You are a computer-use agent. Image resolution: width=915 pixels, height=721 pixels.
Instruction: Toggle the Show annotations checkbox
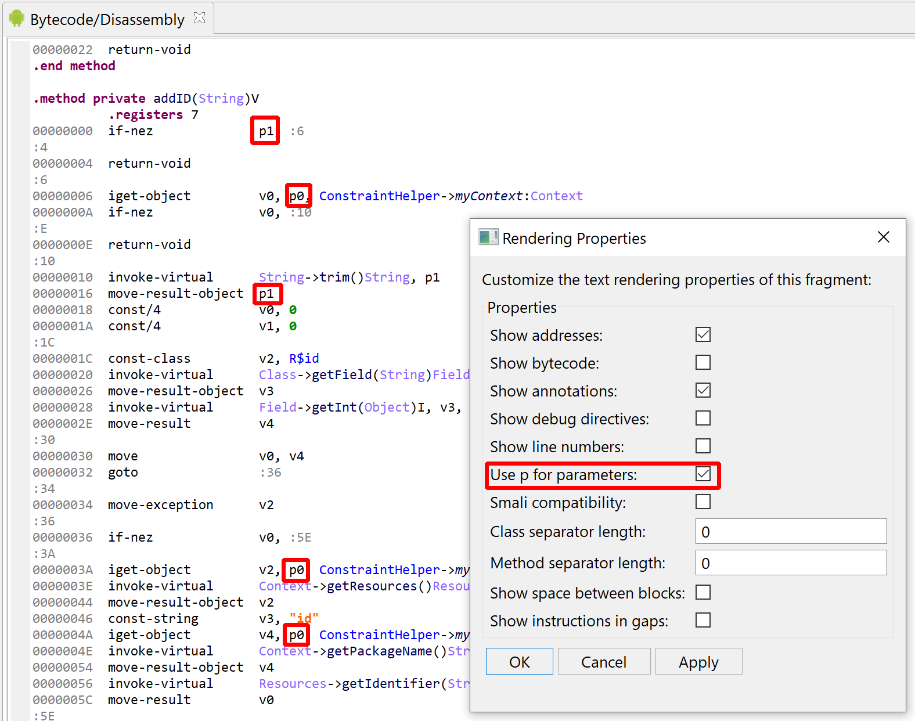click(703, 390)
